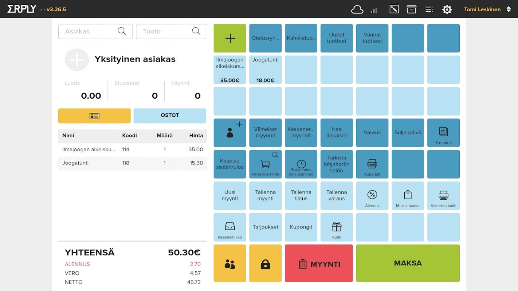Open the signal strength bars icon

374,10
